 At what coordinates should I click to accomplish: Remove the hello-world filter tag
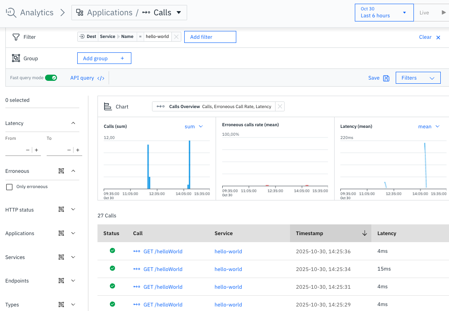click(x=176, y=37)
